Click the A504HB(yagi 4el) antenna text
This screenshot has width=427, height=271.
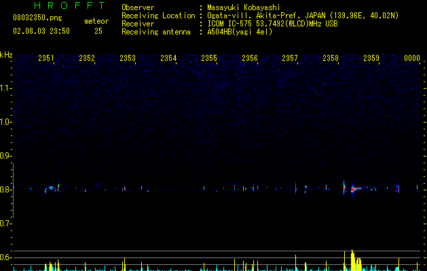click(240, 32)
